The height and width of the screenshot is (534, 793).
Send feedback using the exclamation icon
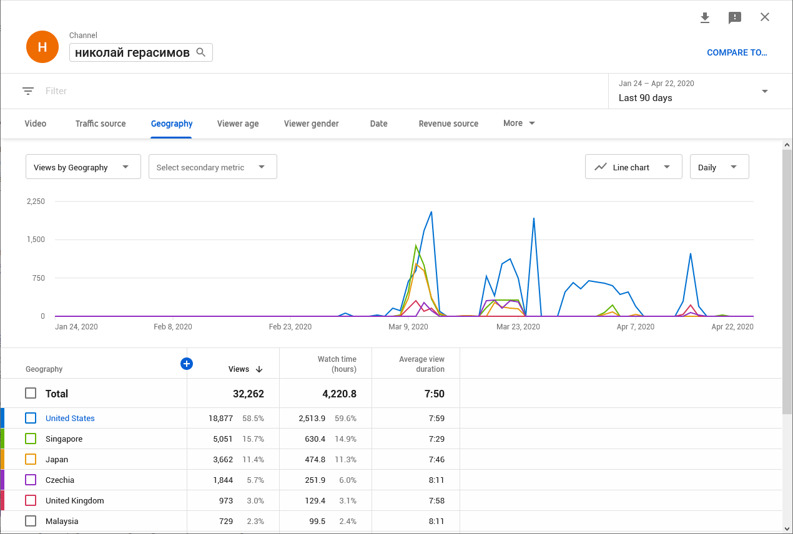pos(735,17)
